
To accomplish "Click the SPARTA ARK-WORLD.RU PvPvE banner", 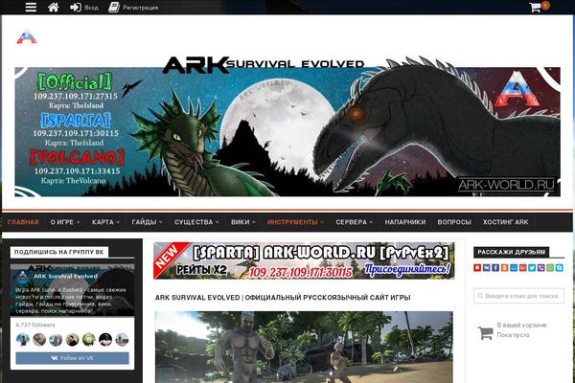I will pyautogui.click(x=304, y=260).
